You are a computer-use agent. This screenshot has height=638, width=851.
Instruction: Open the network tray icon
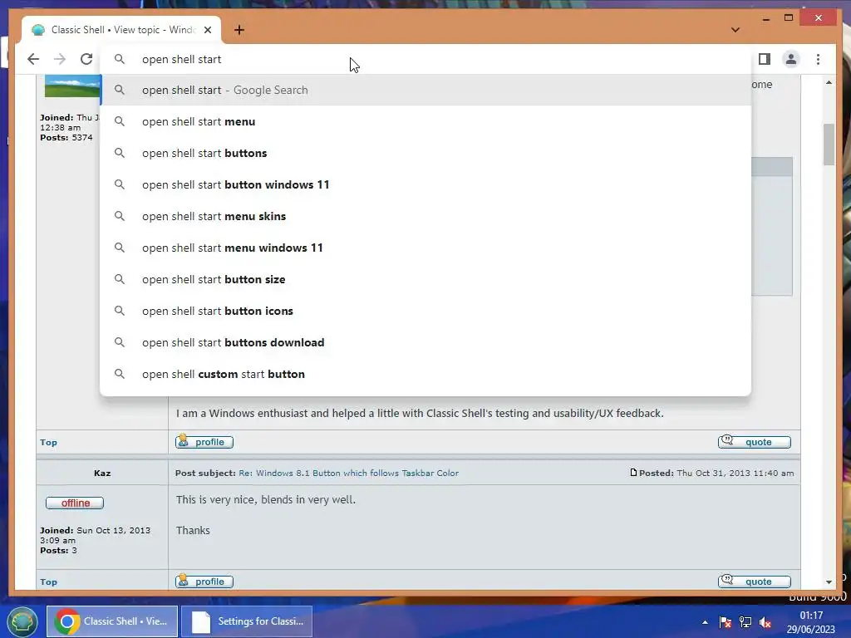click(745, 622)
